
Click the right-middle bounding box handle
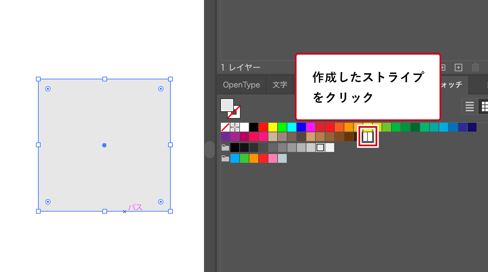[x=170, y=145]
